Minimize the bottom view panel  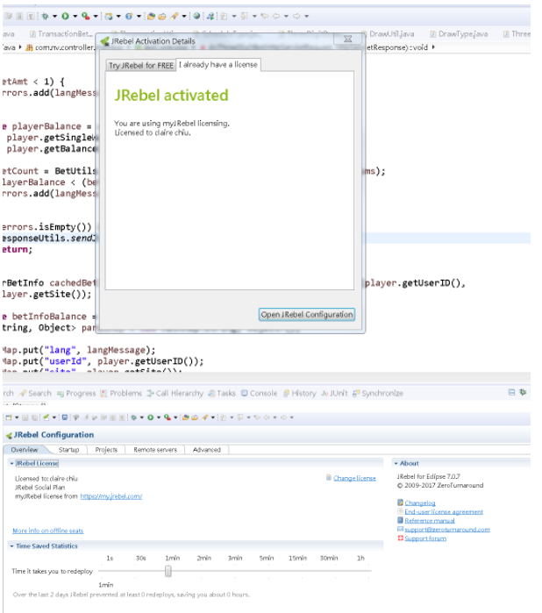click(x=511, y=392)
